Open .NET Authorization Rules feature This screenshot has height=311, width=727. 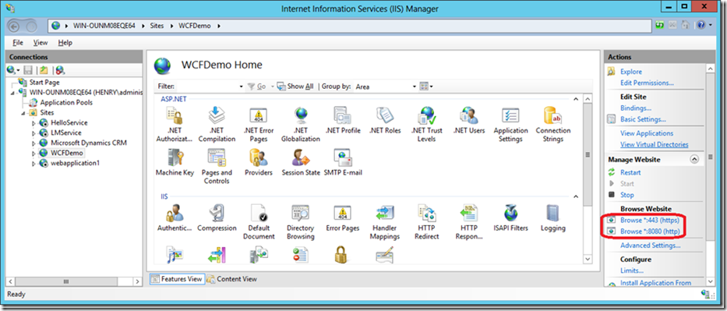pyautogui.click(x=174, y=124)
